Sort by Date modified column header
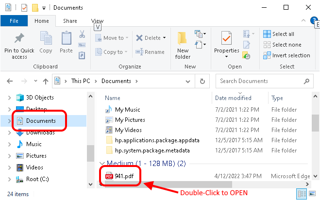Image resolution: width=320 pixels, height=200 pixels. coord(233,98)
